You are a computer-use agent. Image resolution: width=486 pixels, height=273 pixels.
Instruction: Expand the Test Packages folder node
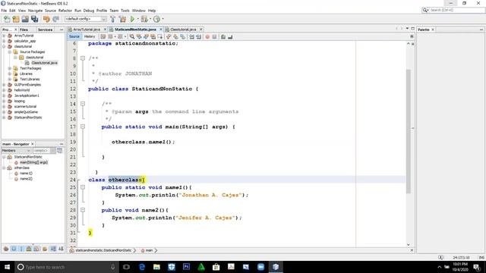coord(10,68)
